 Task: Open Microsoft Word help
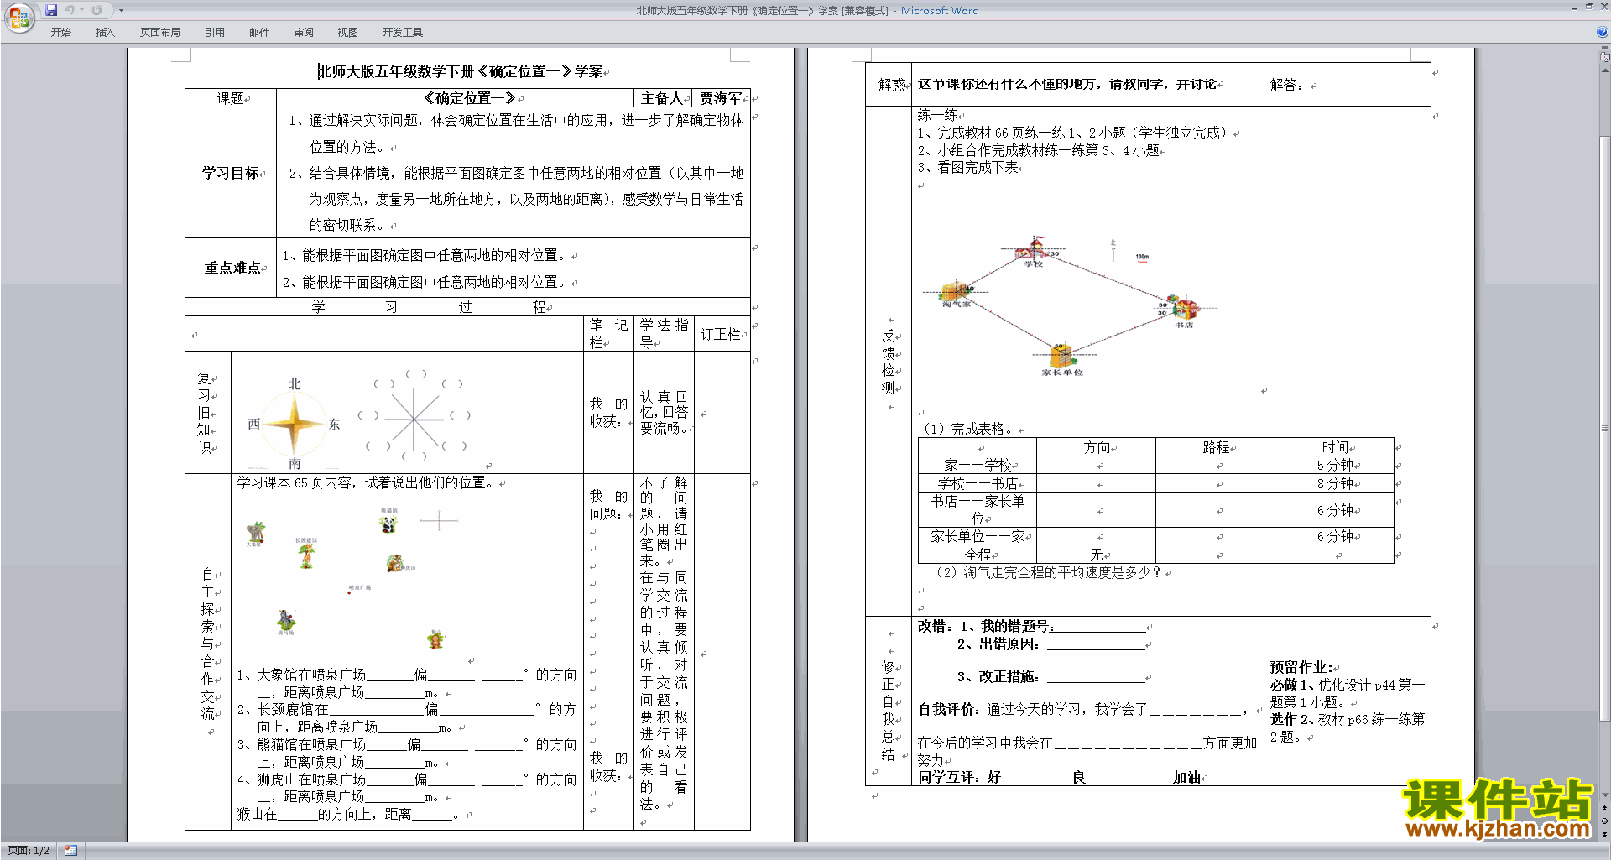(1603, 32)
